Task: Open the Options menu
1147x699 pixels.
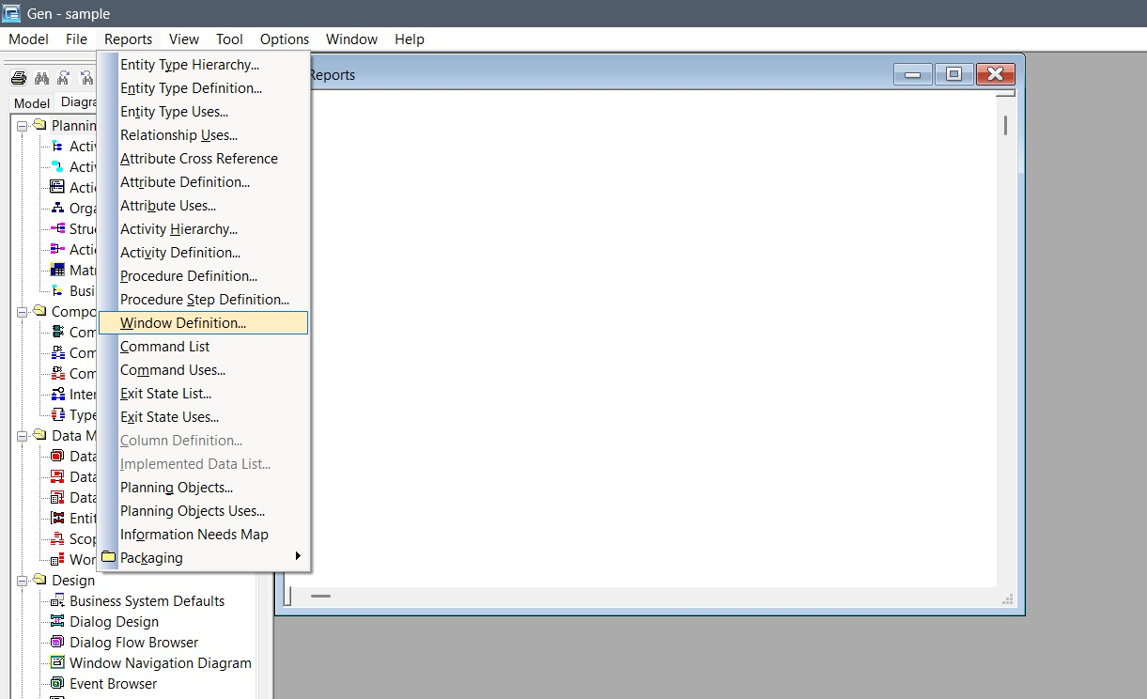Action: (x=285, y=39)
